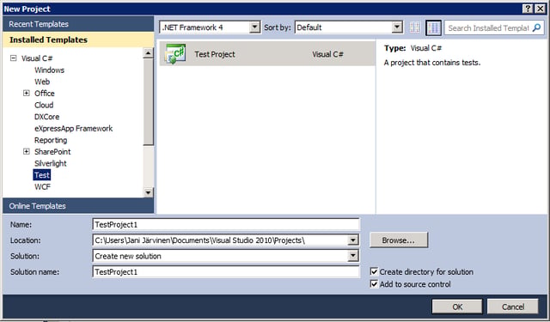Select the Office category

click(45, 94)
